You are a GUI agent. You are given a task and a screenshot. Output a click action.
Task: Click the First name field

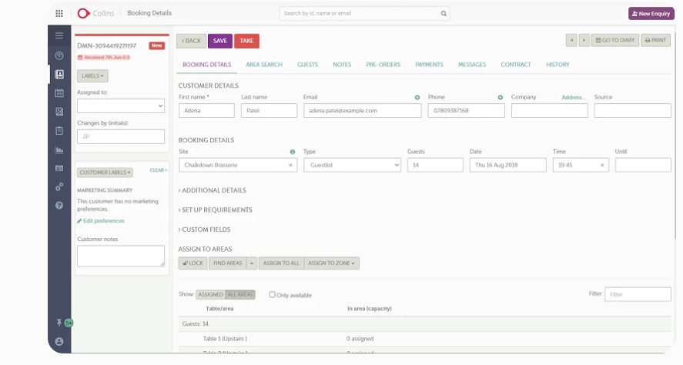tap(206, 111)
